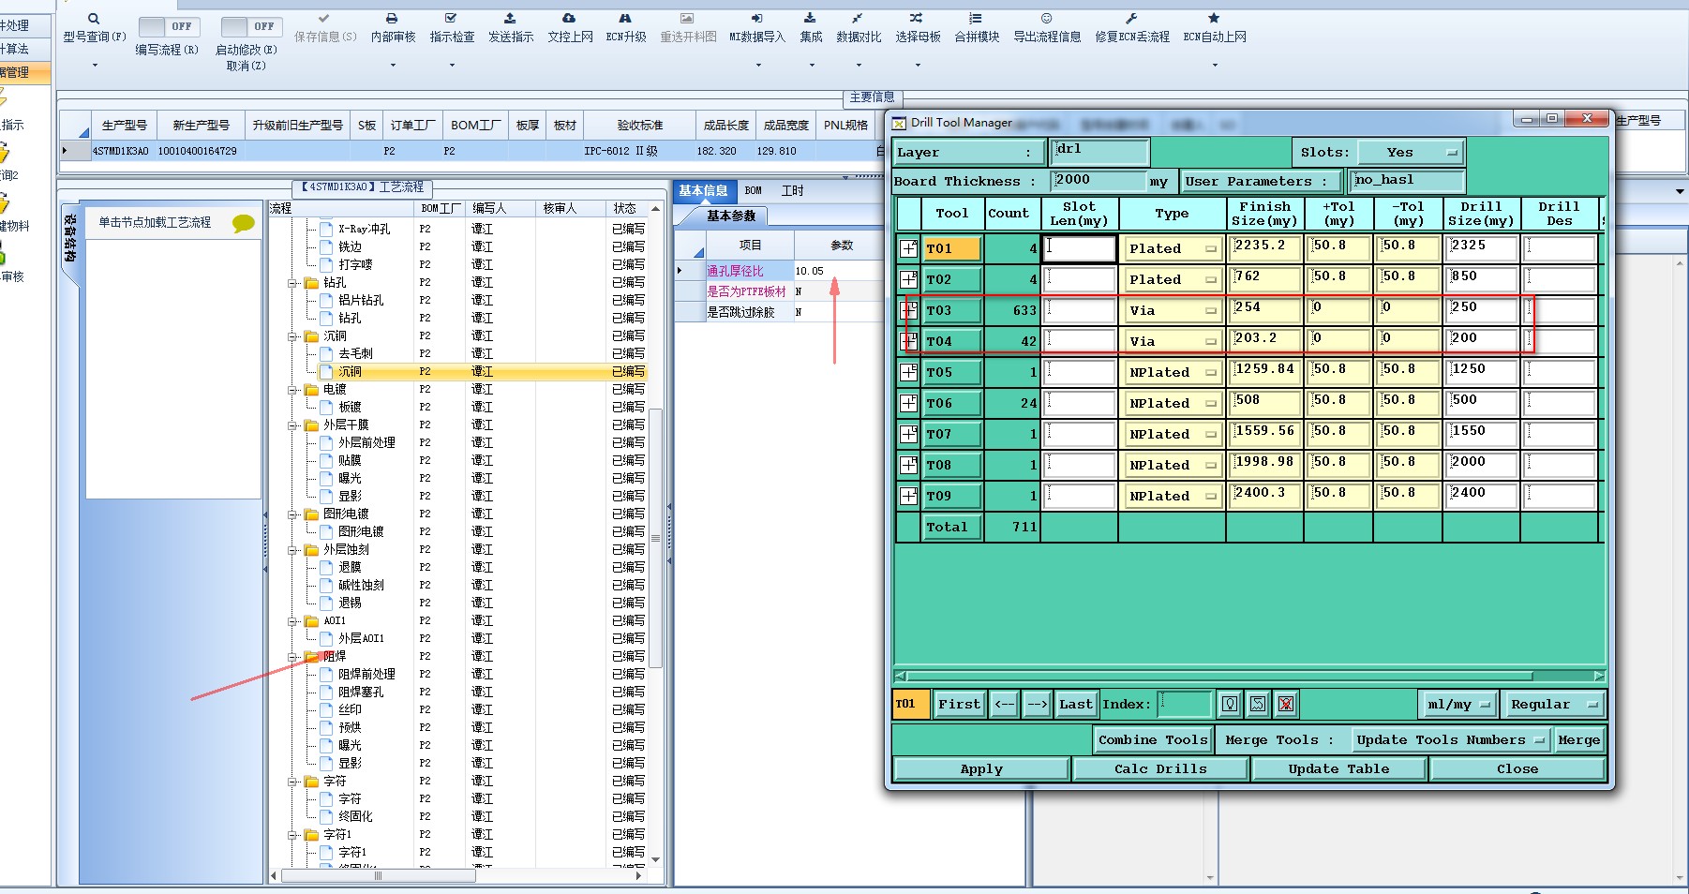Image resolution: width=1689 pixels, height=894 pixels.
Task: Open the Slots Yes dropdown
Action: [1412, 153]
